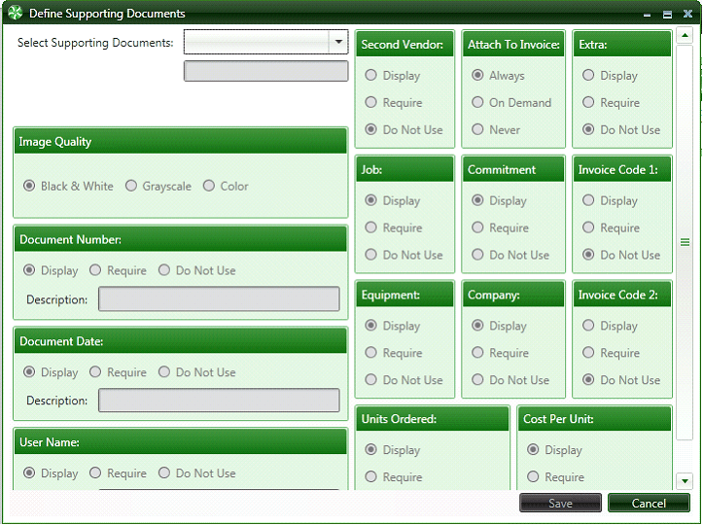Click the scrollbar up arrow

(x=685, y=35)
